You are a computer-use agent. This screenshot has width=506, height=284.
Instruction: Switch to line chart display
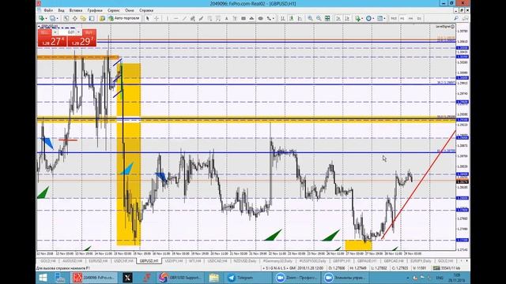[x=300, y=18]
